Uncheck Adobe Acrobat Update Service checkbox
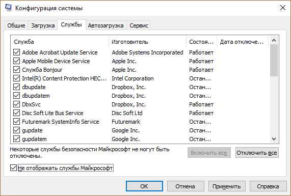Image resolution: width=291 pixels, height=196 pixels. tap(16, 52)
